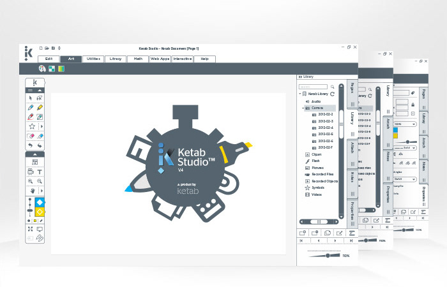Screen dimensions: 447x287
Task: Select the Symbols library folder
Action: click(315, 188)
